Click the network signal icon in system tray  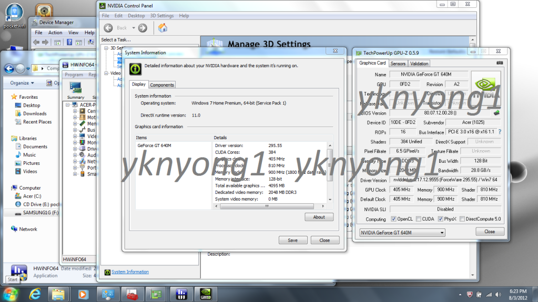tap(489, 295)
